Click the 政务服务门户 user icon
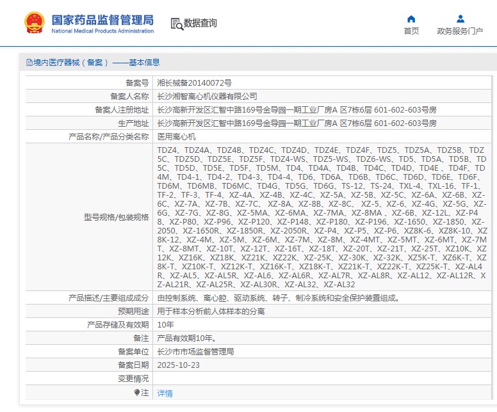This screenshot has height=412, width=497. [460, 19]
